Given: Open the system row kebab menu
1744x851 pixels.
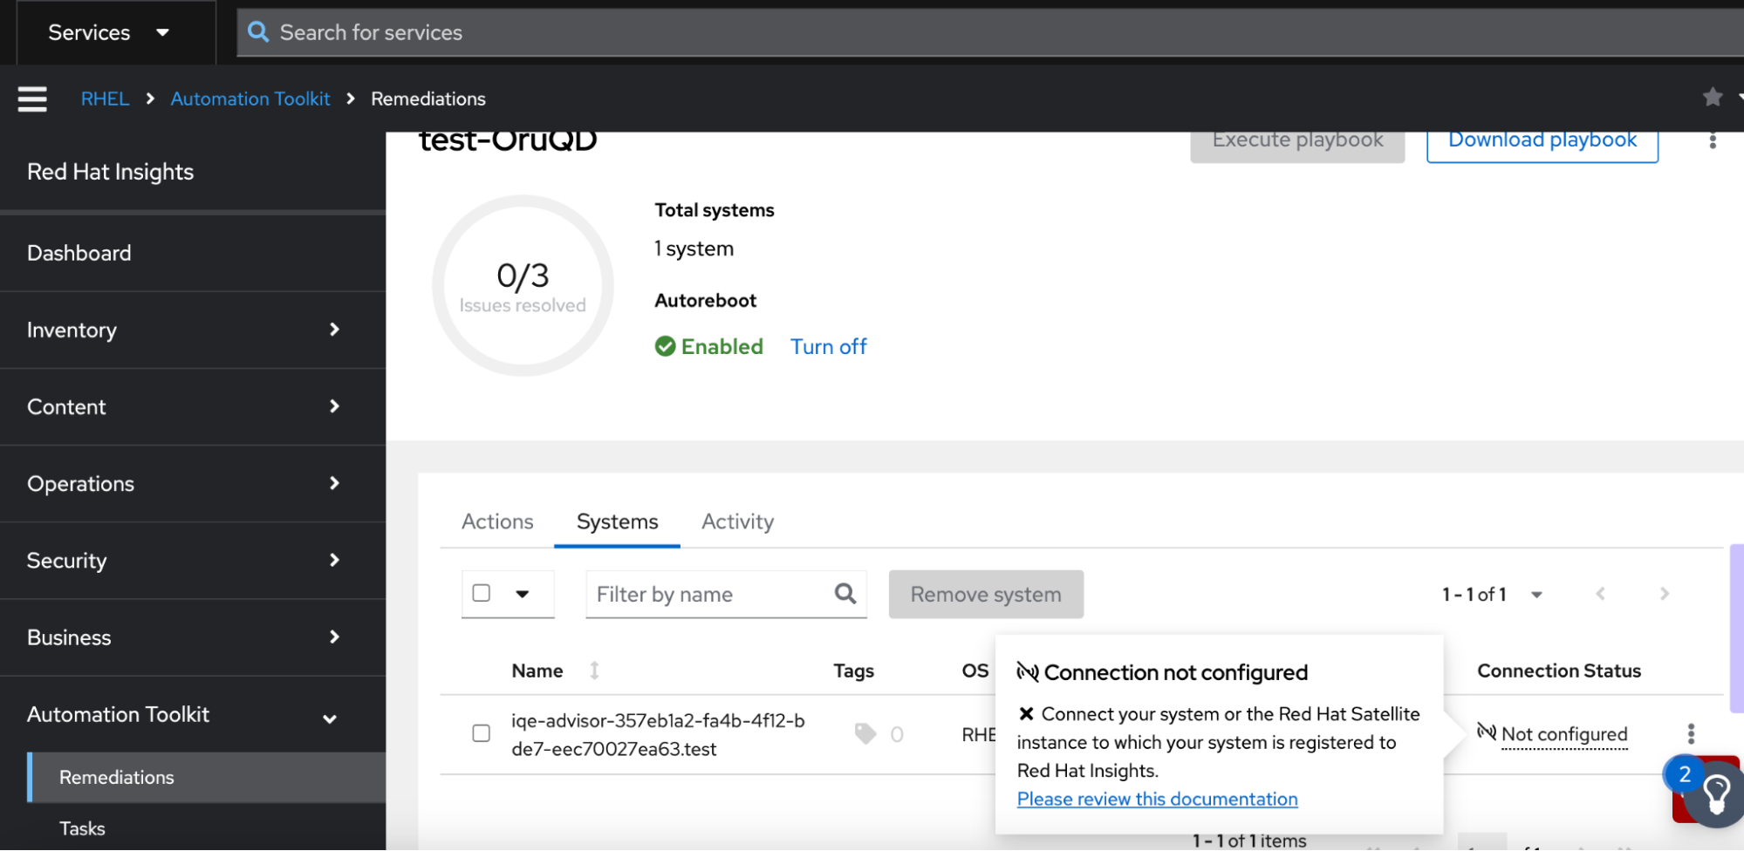Looking at the screenshot, I should [1691, 733].
